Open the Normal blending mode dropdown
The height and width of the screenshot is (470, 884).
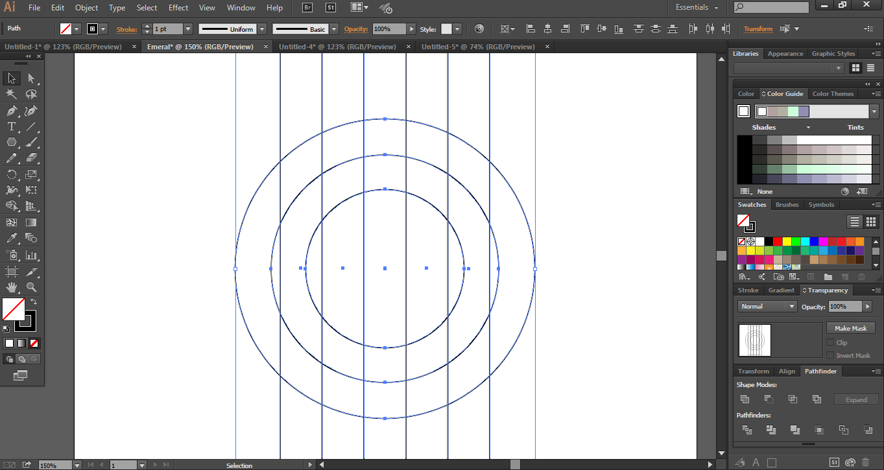point(767,307)
